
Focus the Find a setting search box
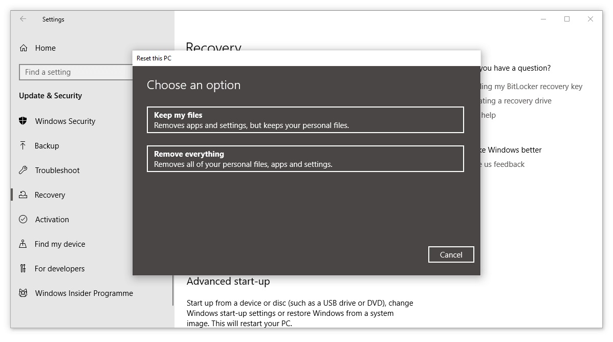[x=76, y=72]
